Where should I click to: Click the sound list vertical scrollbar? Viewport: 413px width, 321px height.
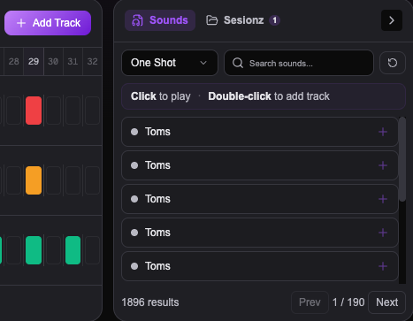402,159
